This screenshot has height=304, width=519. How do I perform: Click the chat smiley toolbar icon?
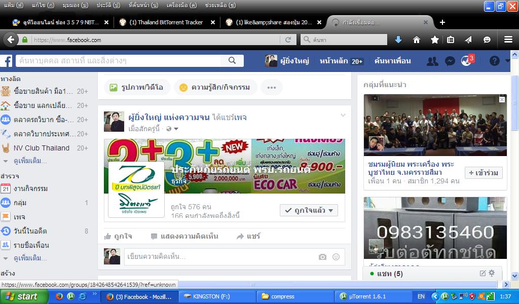[x=487, y=40]
